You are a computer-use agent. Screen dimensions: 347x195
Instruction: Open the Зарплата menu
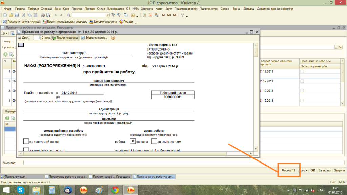tap(147, 9)
